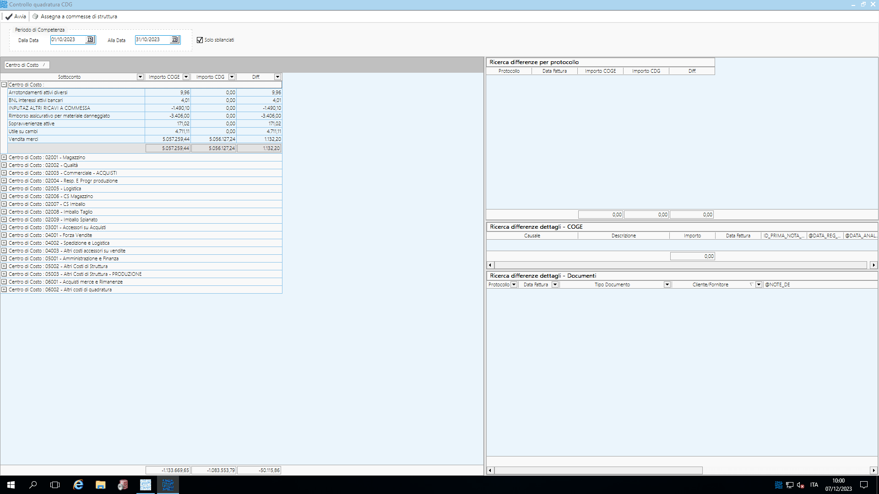Image resolution: width=879 pixels, height=494 pixels.
Task: Select Utile su cambi row
Action: 145,131
